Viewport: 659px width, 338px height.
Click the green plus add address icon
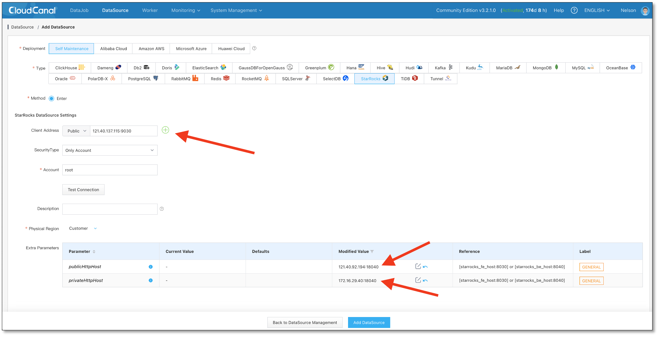165,130
